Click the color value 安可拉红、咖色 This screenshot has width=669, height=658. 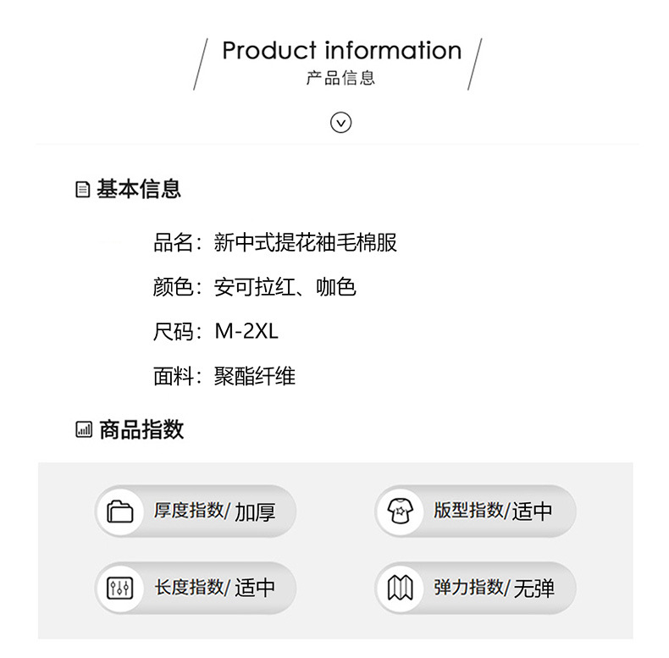[x=285, y=287]
